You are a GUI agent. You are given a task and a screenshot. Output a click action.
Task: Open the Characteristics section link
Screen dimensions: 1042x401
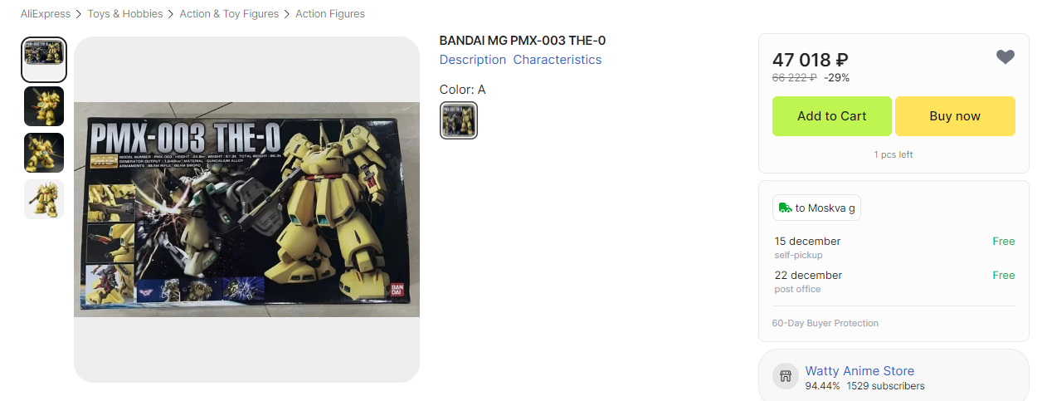pyautogui.click(x=558, y=60)
